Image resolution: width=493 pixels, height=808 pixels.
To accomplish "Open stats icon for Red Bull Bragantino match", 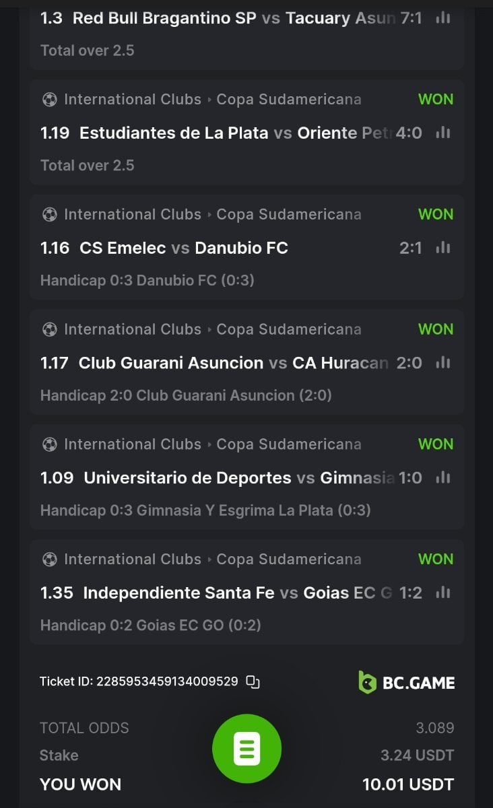I will (x=442, y=18).
